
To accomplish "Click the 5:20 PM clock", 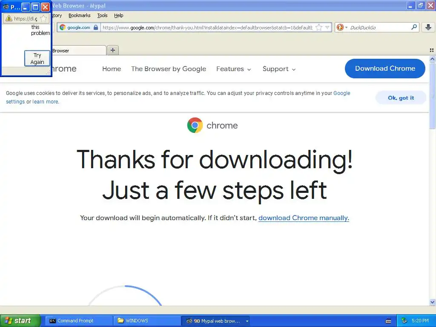I will (x=420, y=321).
